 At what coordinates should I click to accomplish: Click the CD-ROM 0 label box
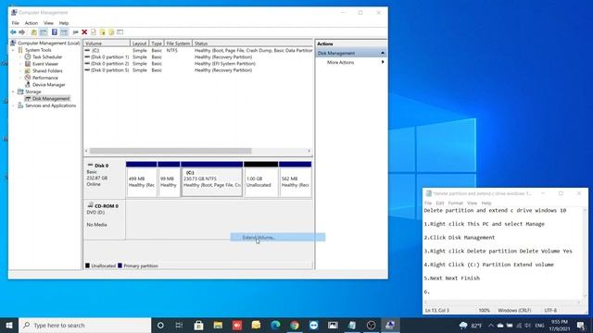click(x=105, y=219)
